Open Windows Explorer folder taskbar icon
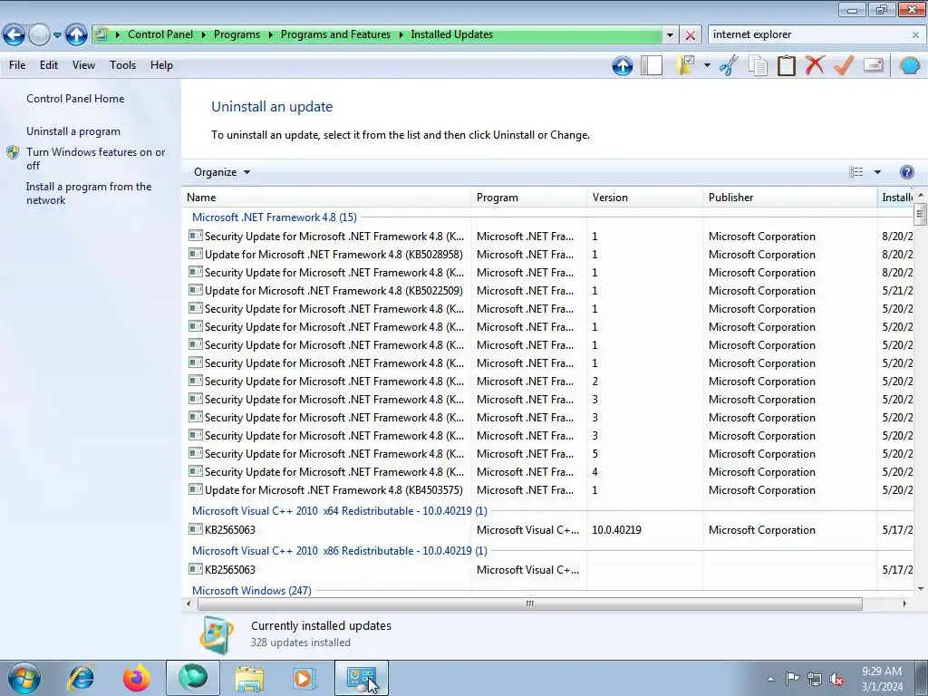 tap(249, 678)
